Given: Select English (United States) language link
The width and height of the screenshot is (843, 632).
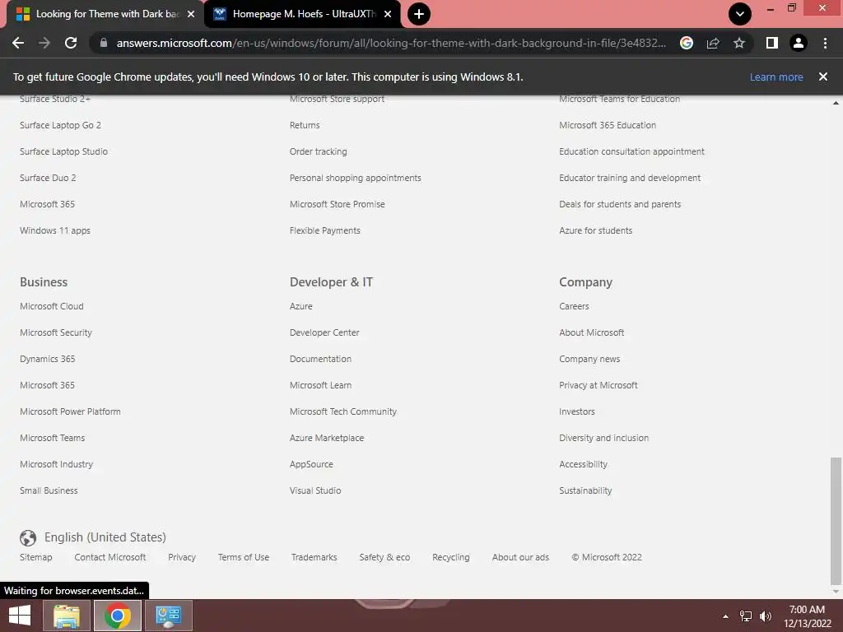Looking at the screenshot, I should coord(105,537).
